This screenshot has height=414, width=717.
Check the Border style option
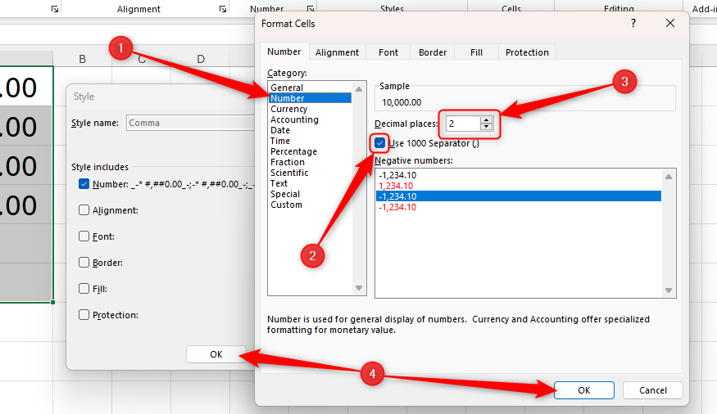pos(84,263)
